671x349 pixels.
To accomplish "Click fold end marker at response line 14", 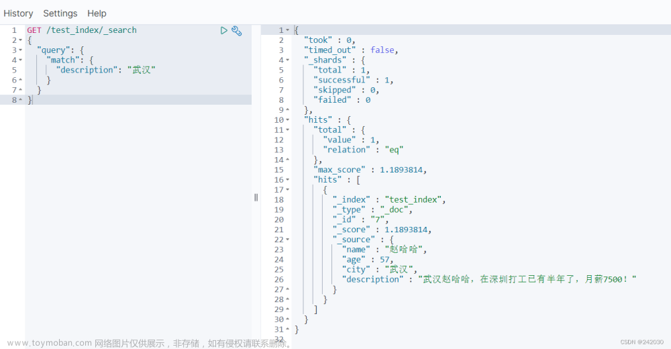I will 288,160.
